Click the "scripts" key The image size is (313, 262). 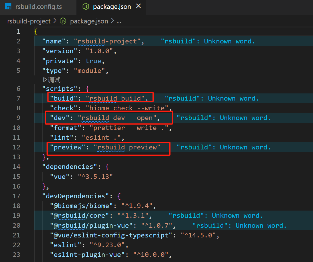60,89
